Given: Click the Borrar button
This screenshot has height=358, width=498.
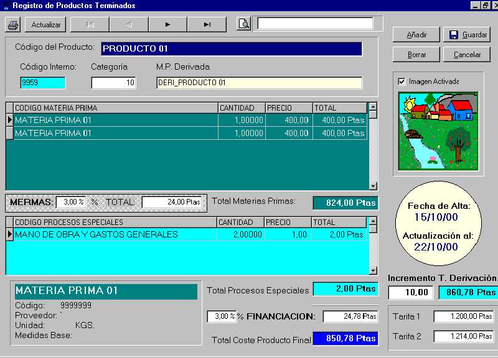Looking at the screenshot, I should 416,55.
